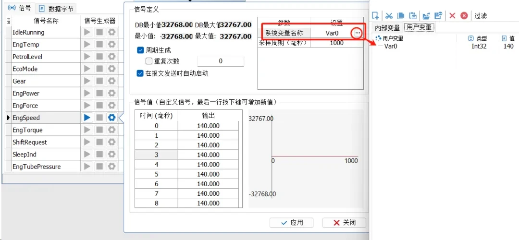Click the copy icon in variable toolbar
Image resolution: width=519 pixels, height=240 pixels.
pos(400,15)
